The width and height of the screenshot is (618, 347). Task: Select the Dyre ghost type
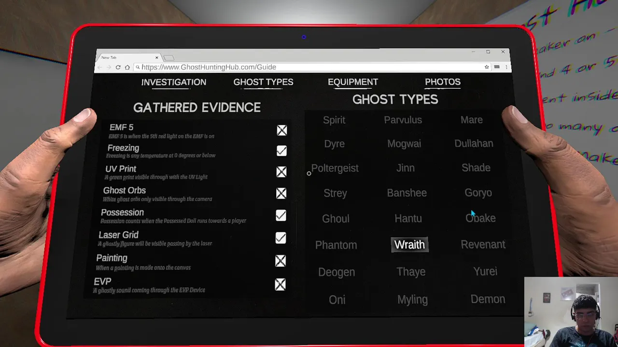335,144
